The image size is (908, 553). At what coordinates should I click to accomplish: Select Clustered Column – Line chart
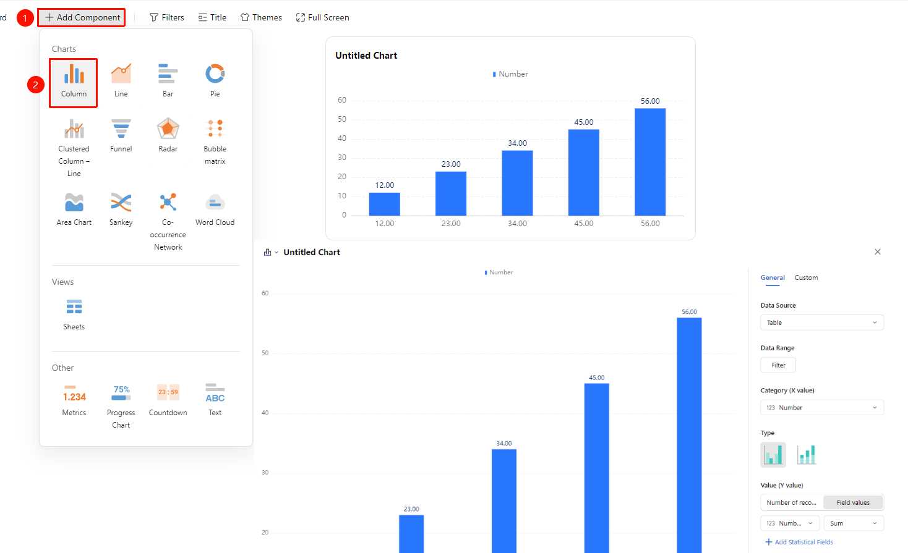(x=74, y=148)
